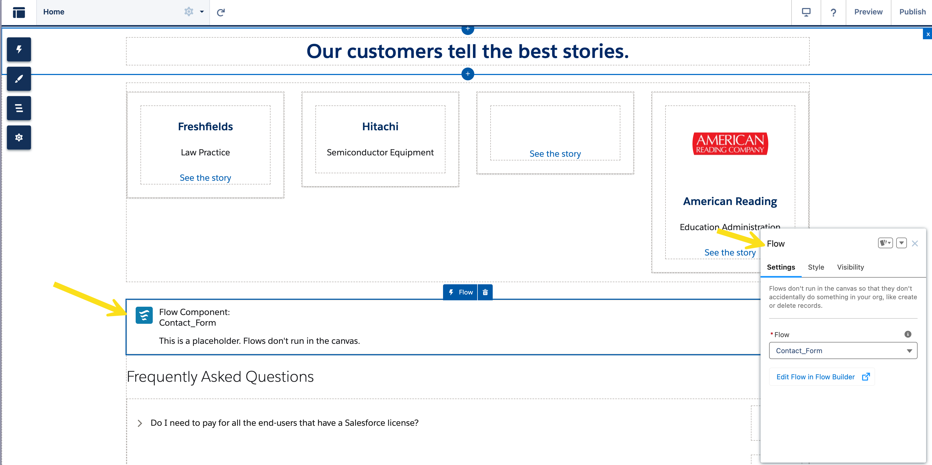Open the Theme paintbrush panel

coord(19,79)
